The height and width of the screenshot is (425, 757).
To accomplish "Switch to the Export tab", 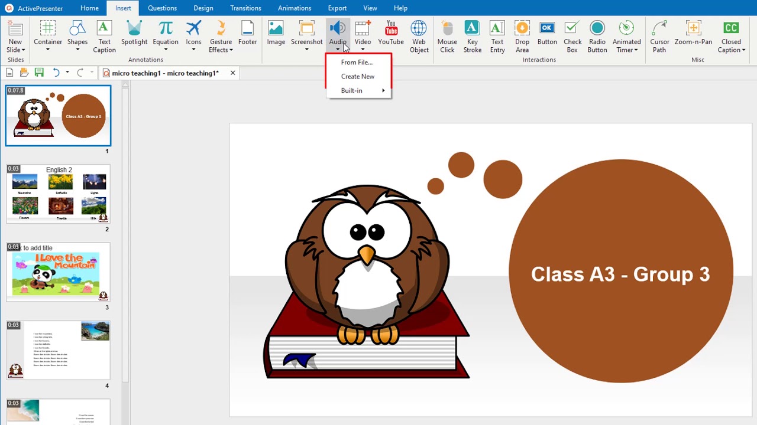I will tap(337, 8).
